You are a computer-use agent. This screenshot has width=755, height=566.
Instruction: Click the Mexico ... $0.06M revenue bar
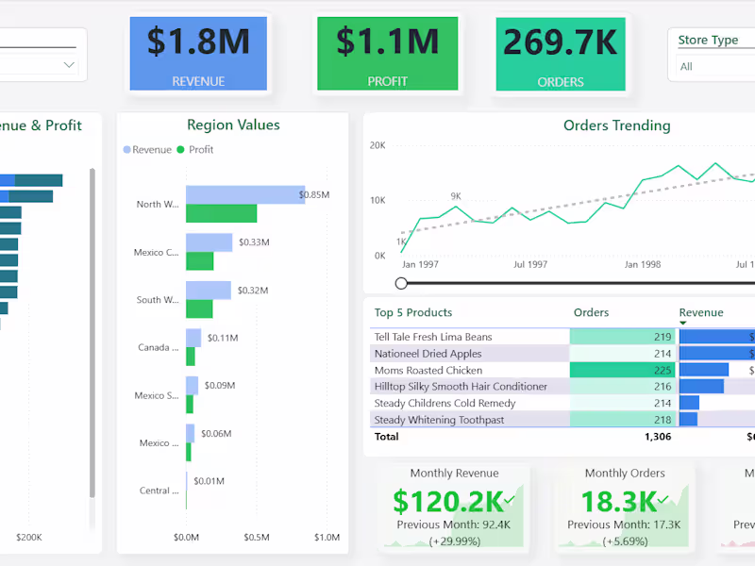pos(191,433)
